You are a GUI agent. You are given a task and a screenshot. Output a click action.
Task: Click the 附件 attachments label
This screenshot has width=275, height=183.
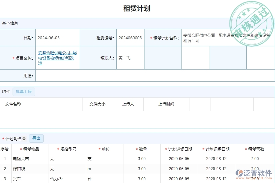pos(6,91)
